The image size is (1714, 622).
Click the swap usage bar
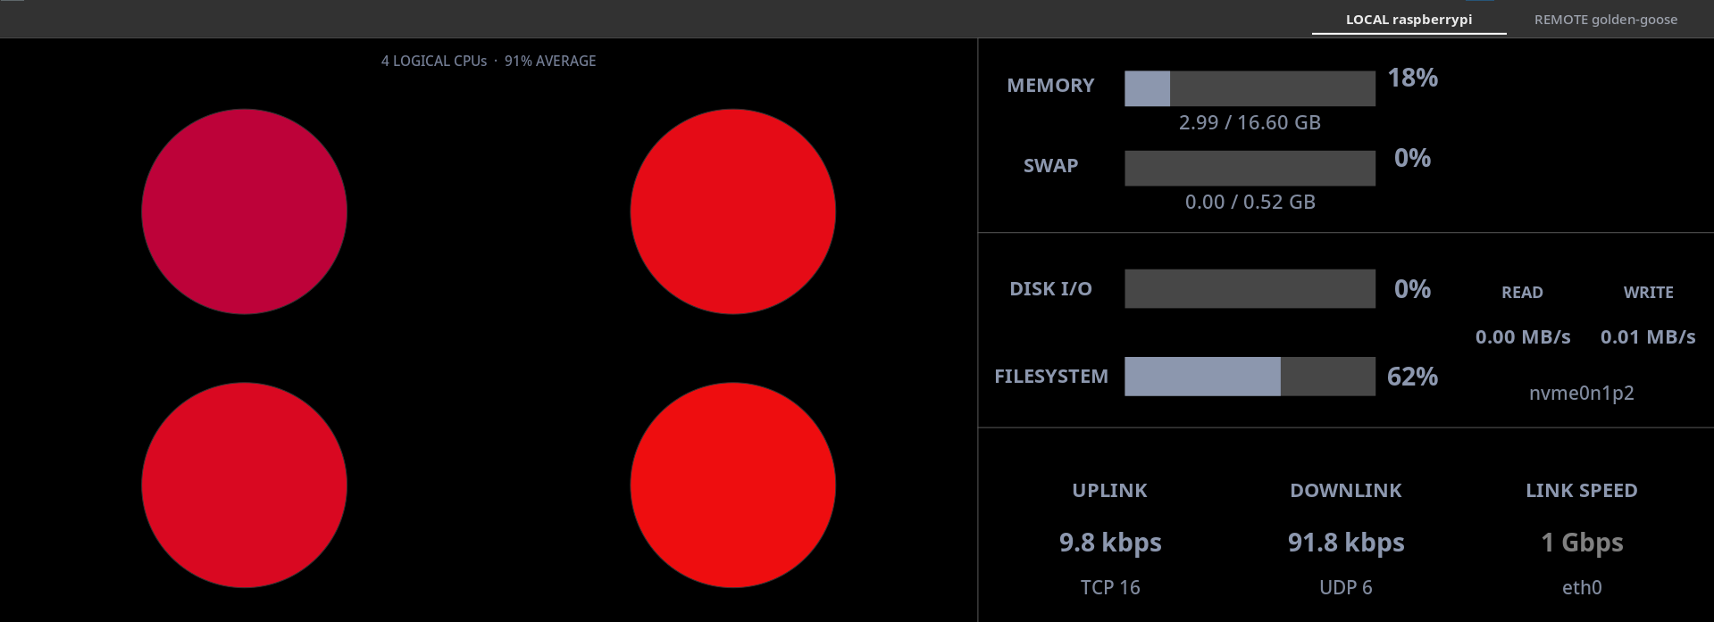[x=1250, y=168]
